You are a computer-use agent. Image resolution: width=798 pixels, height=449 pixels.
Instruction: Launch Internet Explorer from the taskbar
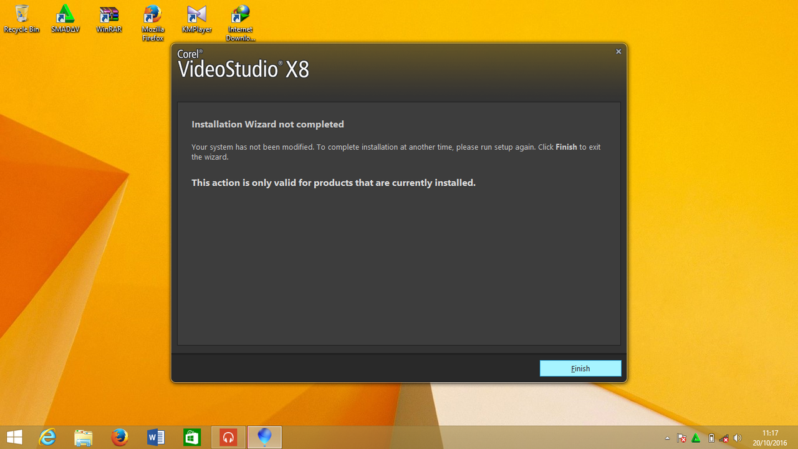[47, 437]
